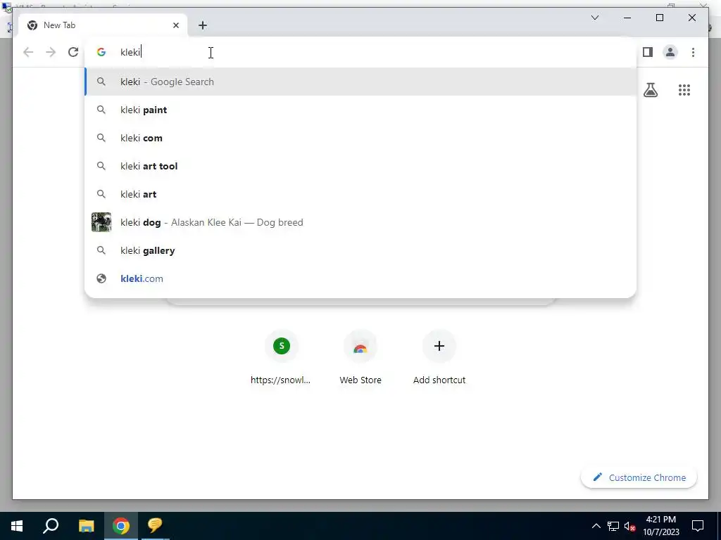Select the 'kleki paint' suggestion

pyautogui.click(x=360, y=110)
